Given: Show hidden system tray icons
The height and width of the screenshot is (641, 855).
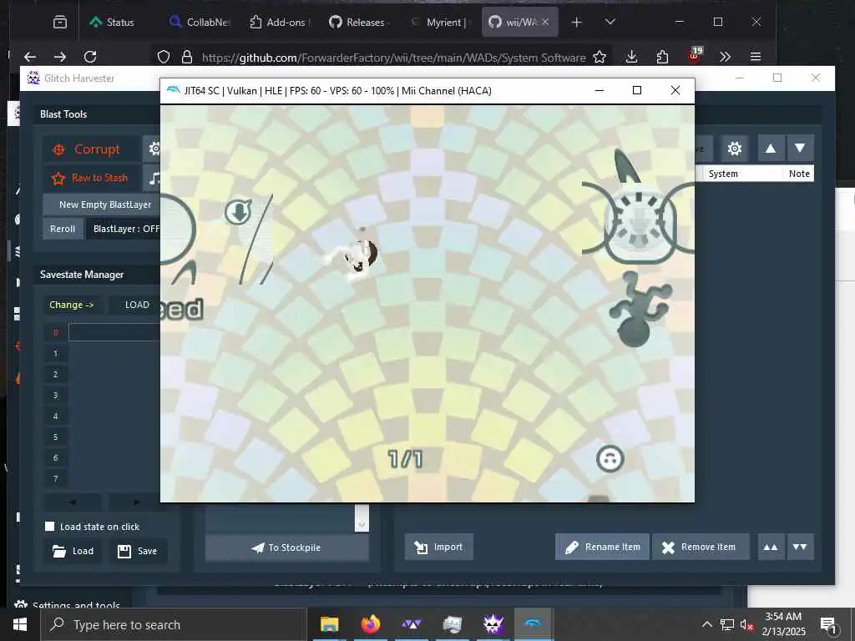Looking at the screenshot, I should pos(706,624).
